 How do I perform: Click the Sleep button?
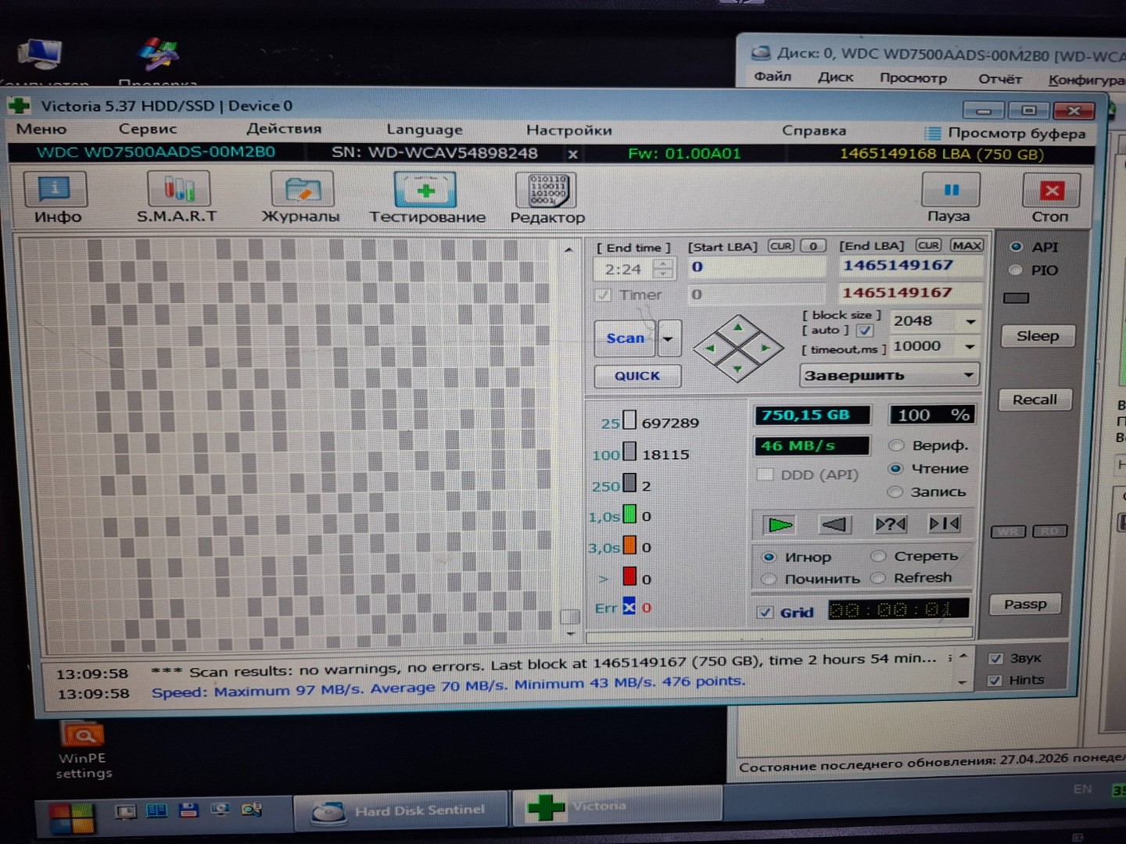[1037, 336]
